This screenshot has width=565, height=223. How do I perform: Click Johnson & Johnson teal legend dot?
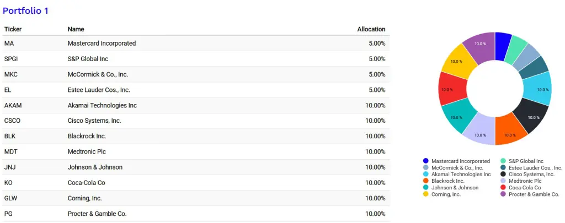pos(426,187)
